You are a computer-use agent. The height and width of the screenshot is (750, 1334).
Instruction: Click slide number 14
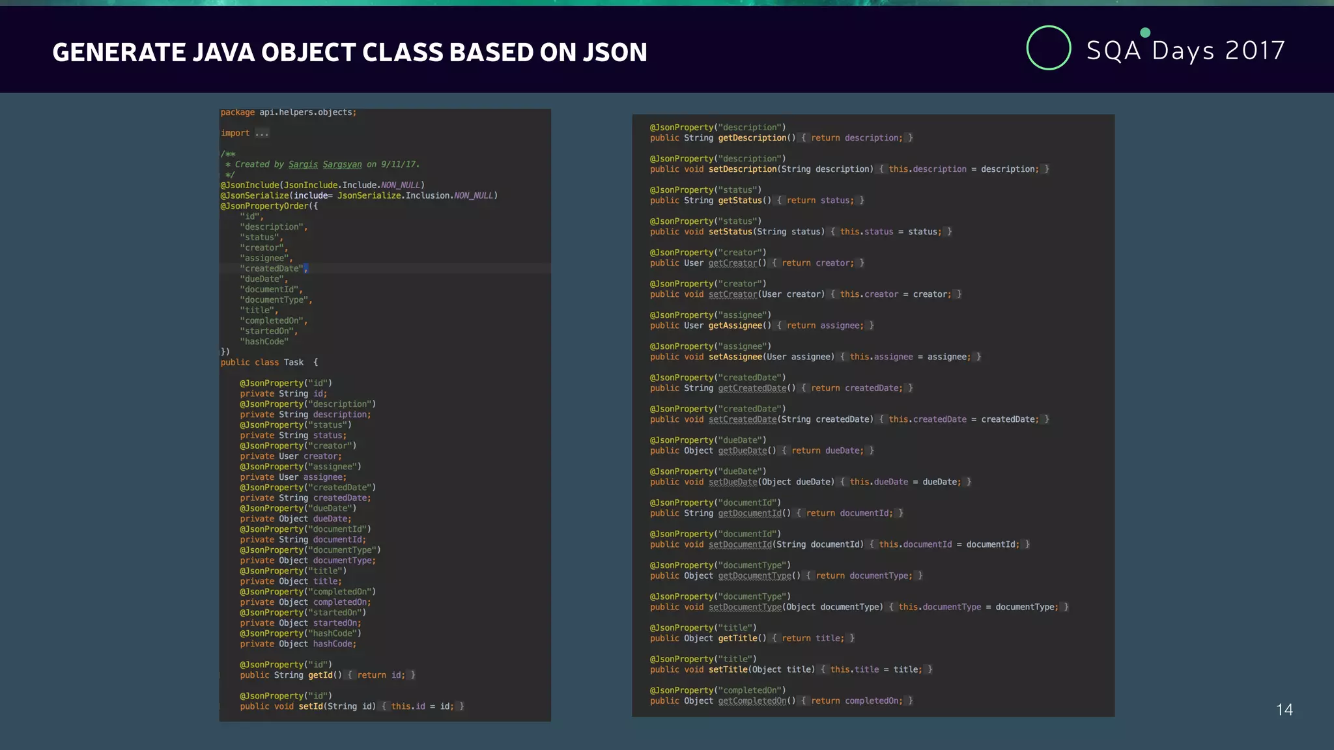pos(1284,710)
